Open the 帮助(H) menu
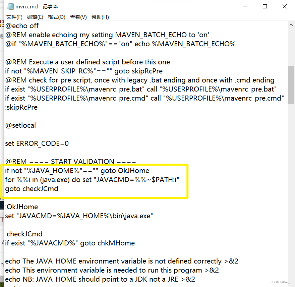This screenshot has width=295, height=287. (100, 17)
